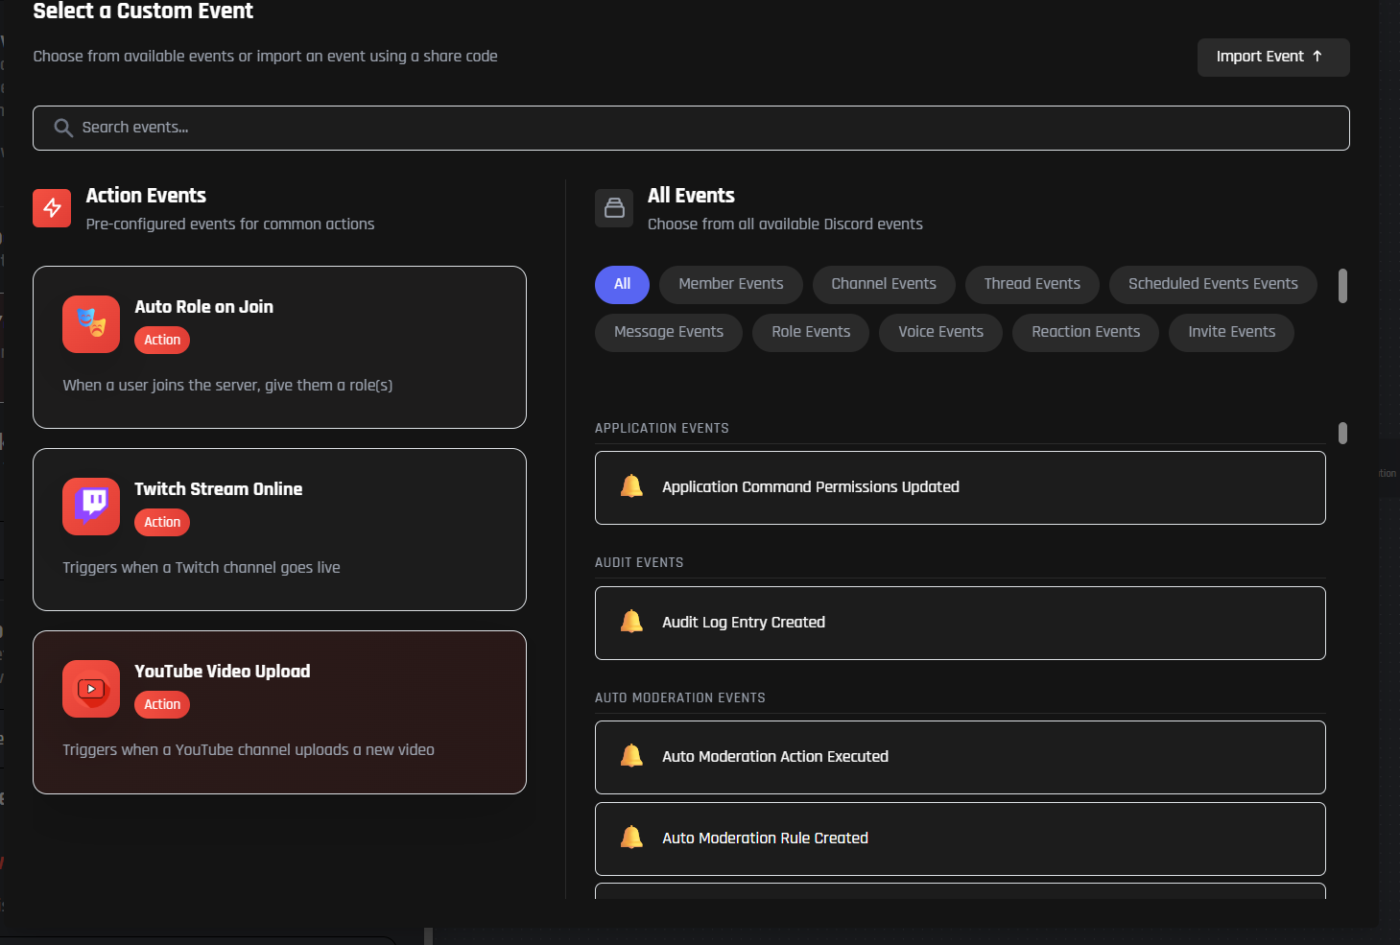Click the filter chips scrollbar thumb
The image size is (1400, 945).
point(1342,286)
